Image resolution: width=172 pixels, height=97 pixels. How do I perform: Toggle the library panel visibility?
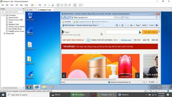[58, 5]
